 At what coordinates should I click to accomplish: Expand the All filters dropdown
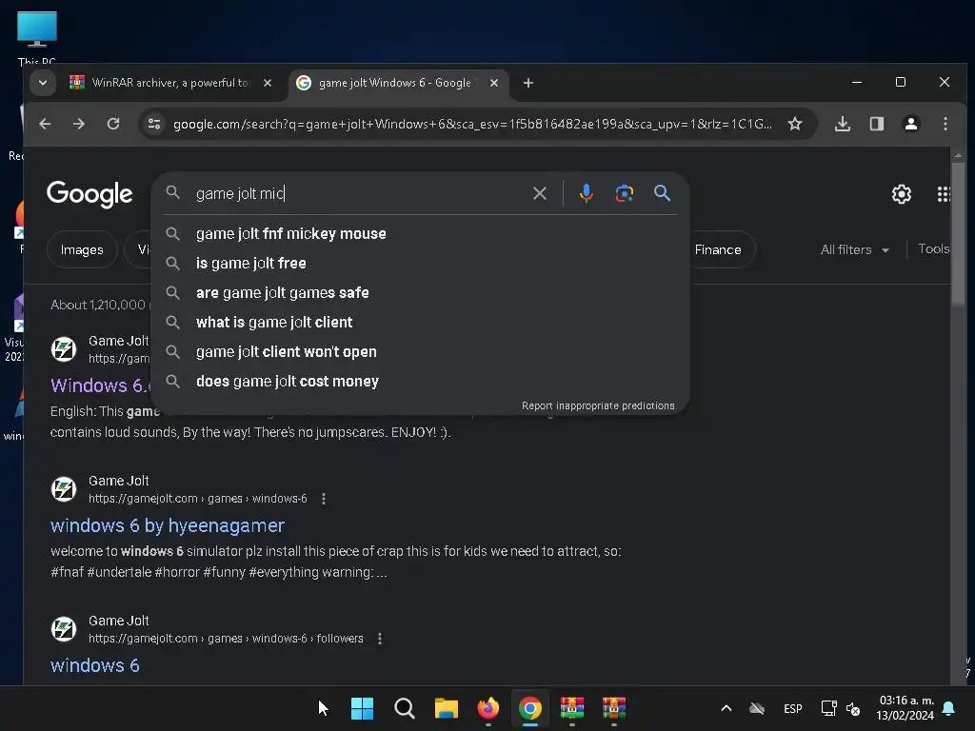click(854, 250)
